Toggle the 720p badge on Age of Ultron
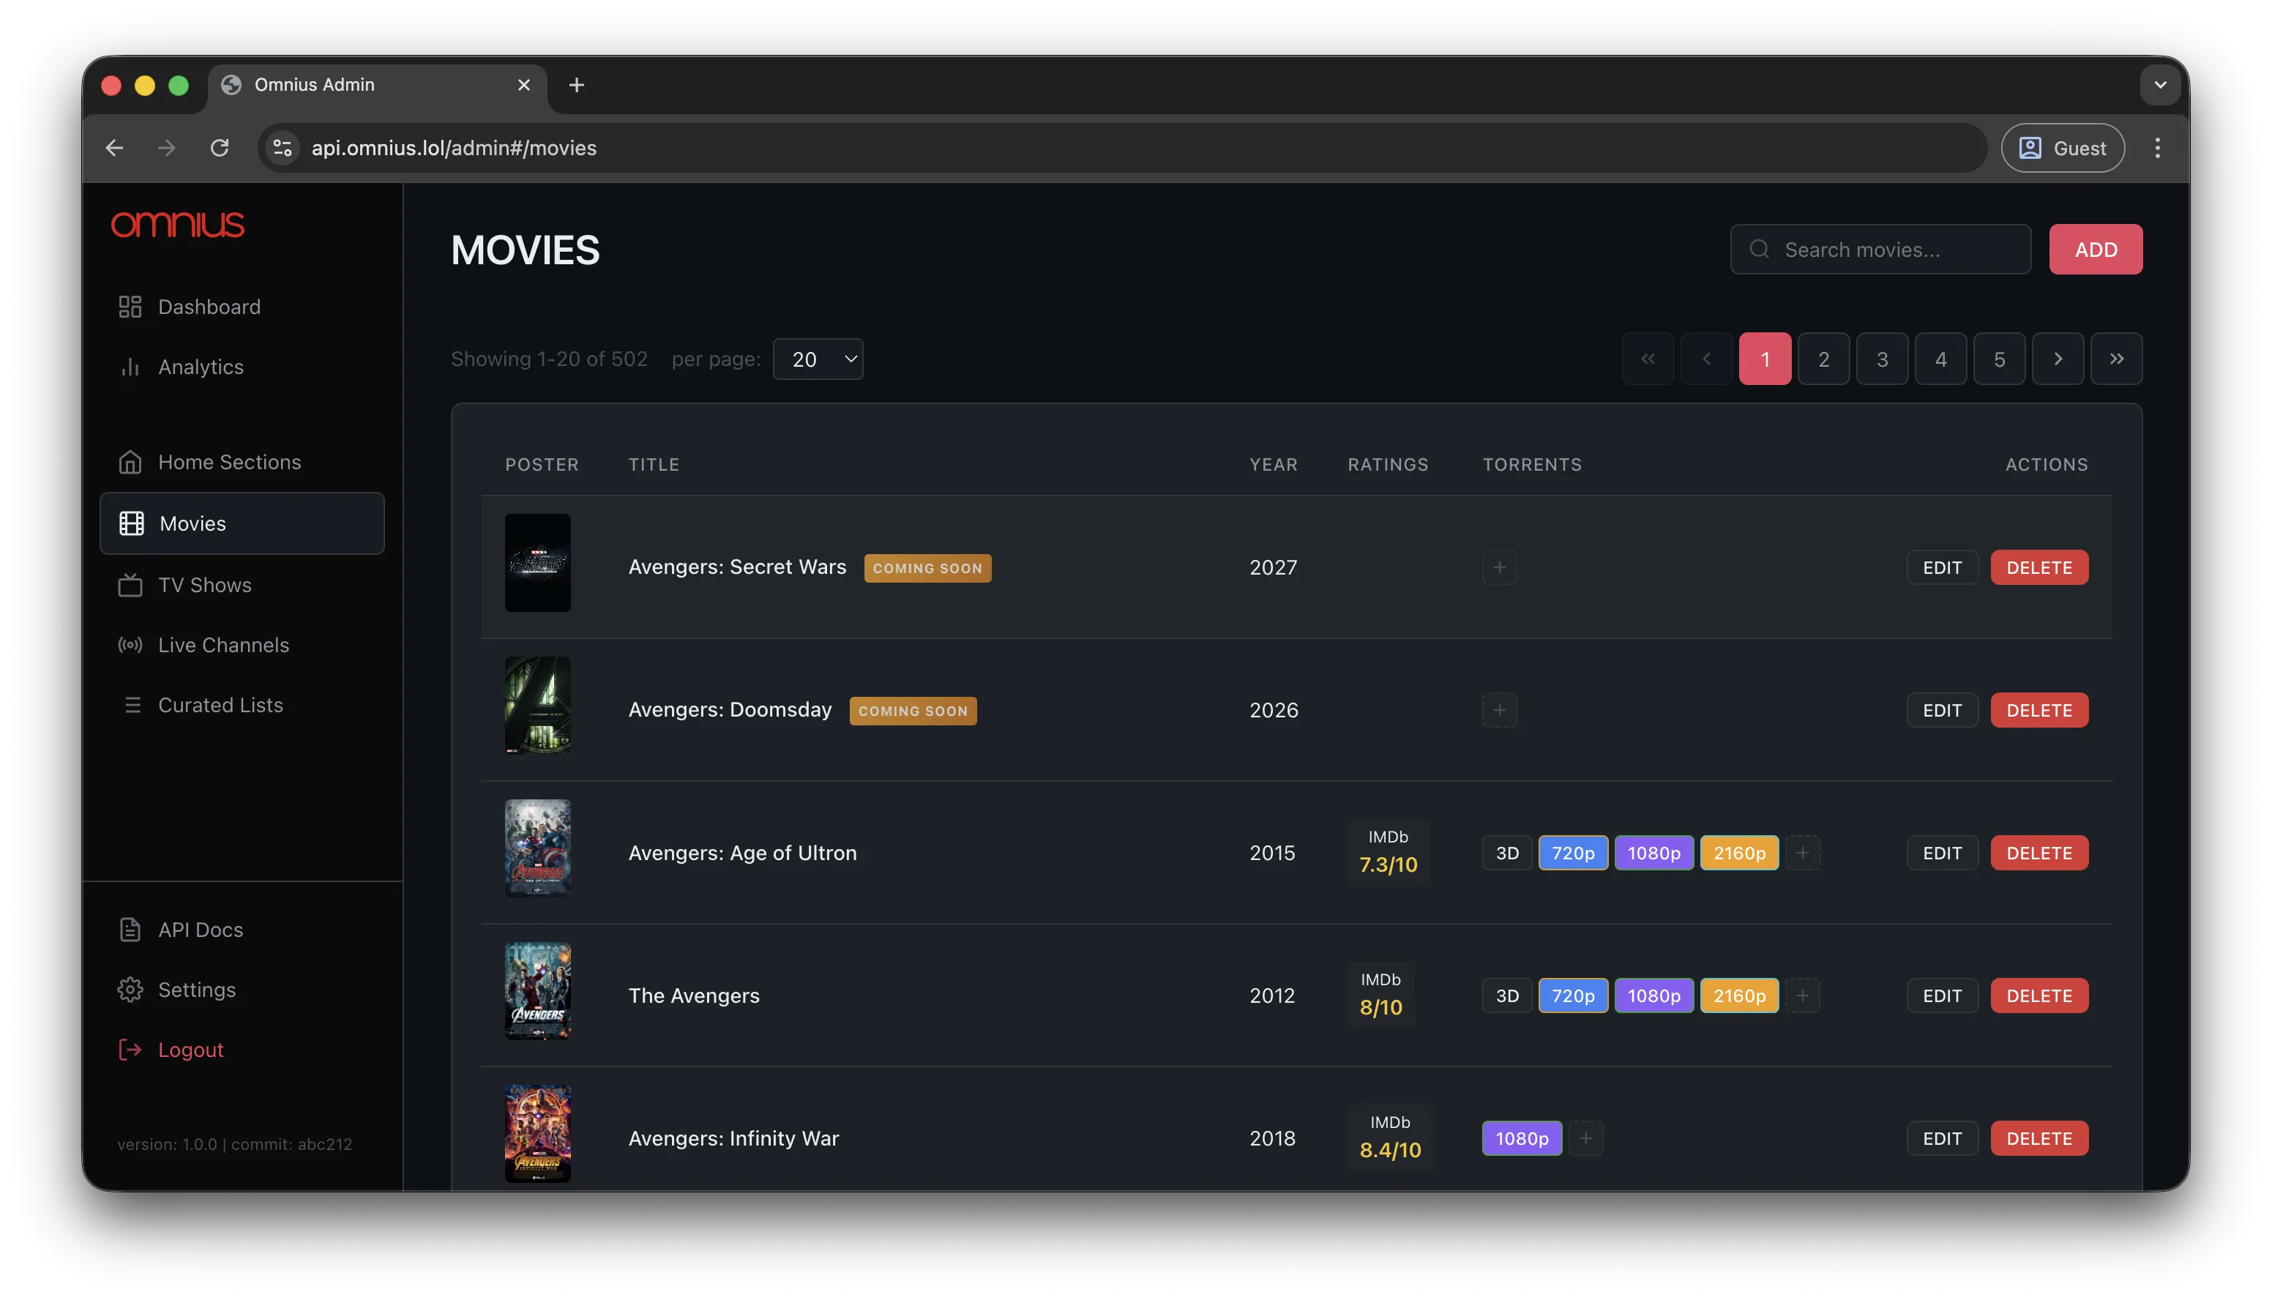This screenshot has height=1300, width=2272. point(1573,853)
